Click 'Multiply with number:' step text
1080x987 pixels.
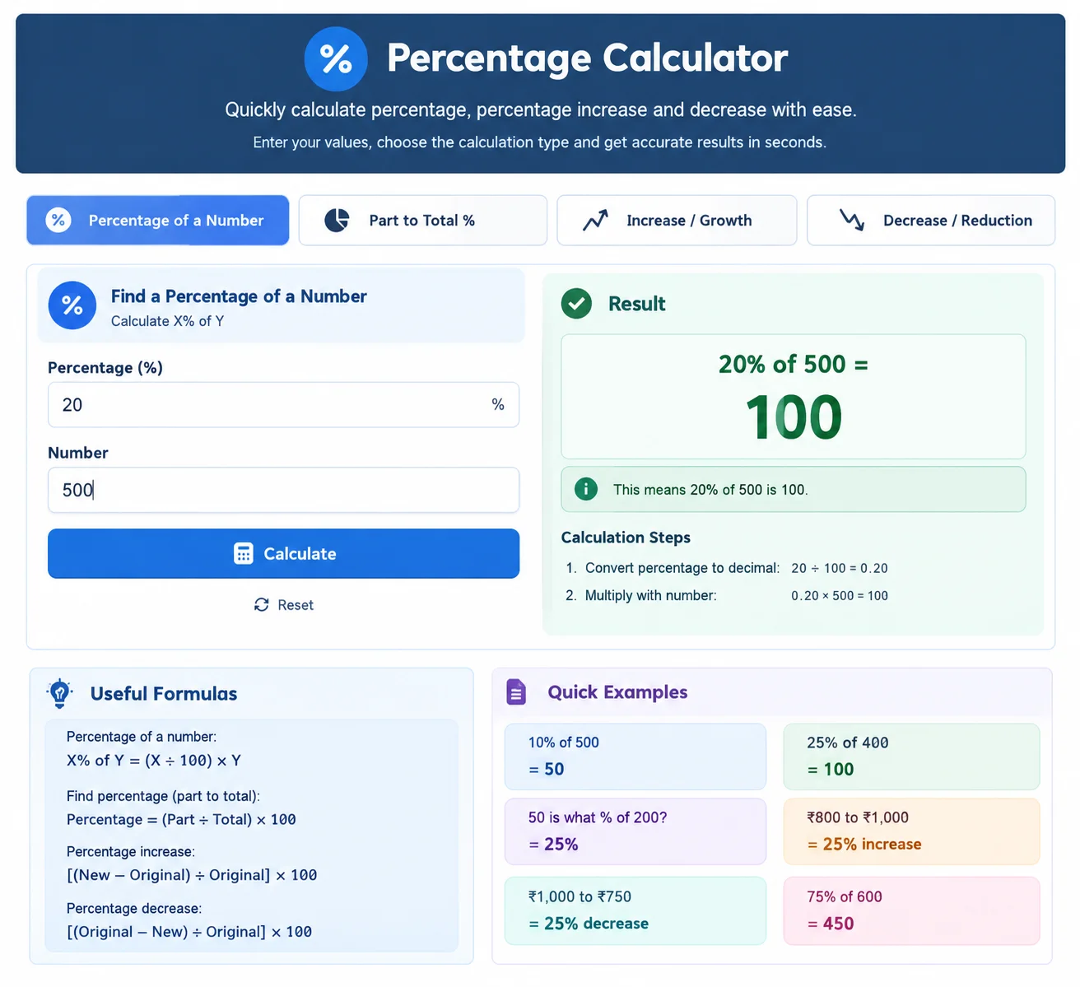point(651,595)
